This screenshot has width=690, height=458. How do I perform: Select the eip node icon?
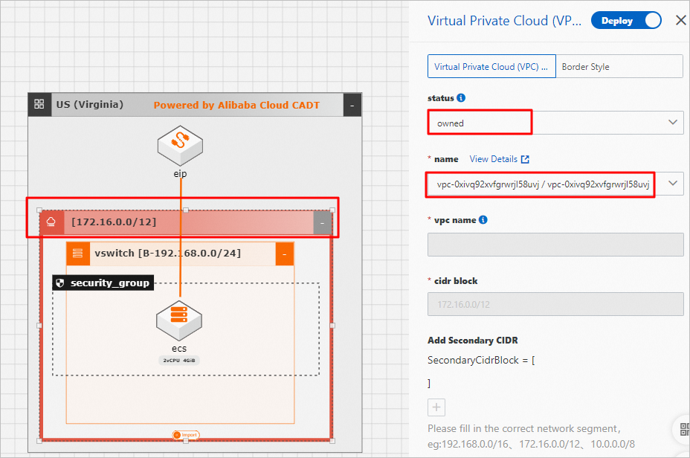(181, 146)
